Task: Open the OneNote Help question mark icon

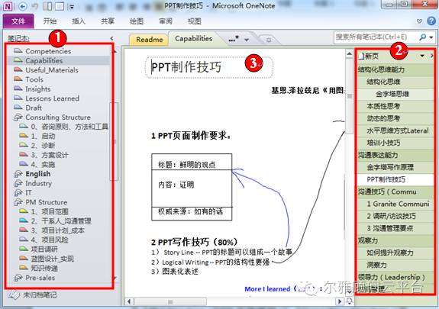Action: coord(431,21)
